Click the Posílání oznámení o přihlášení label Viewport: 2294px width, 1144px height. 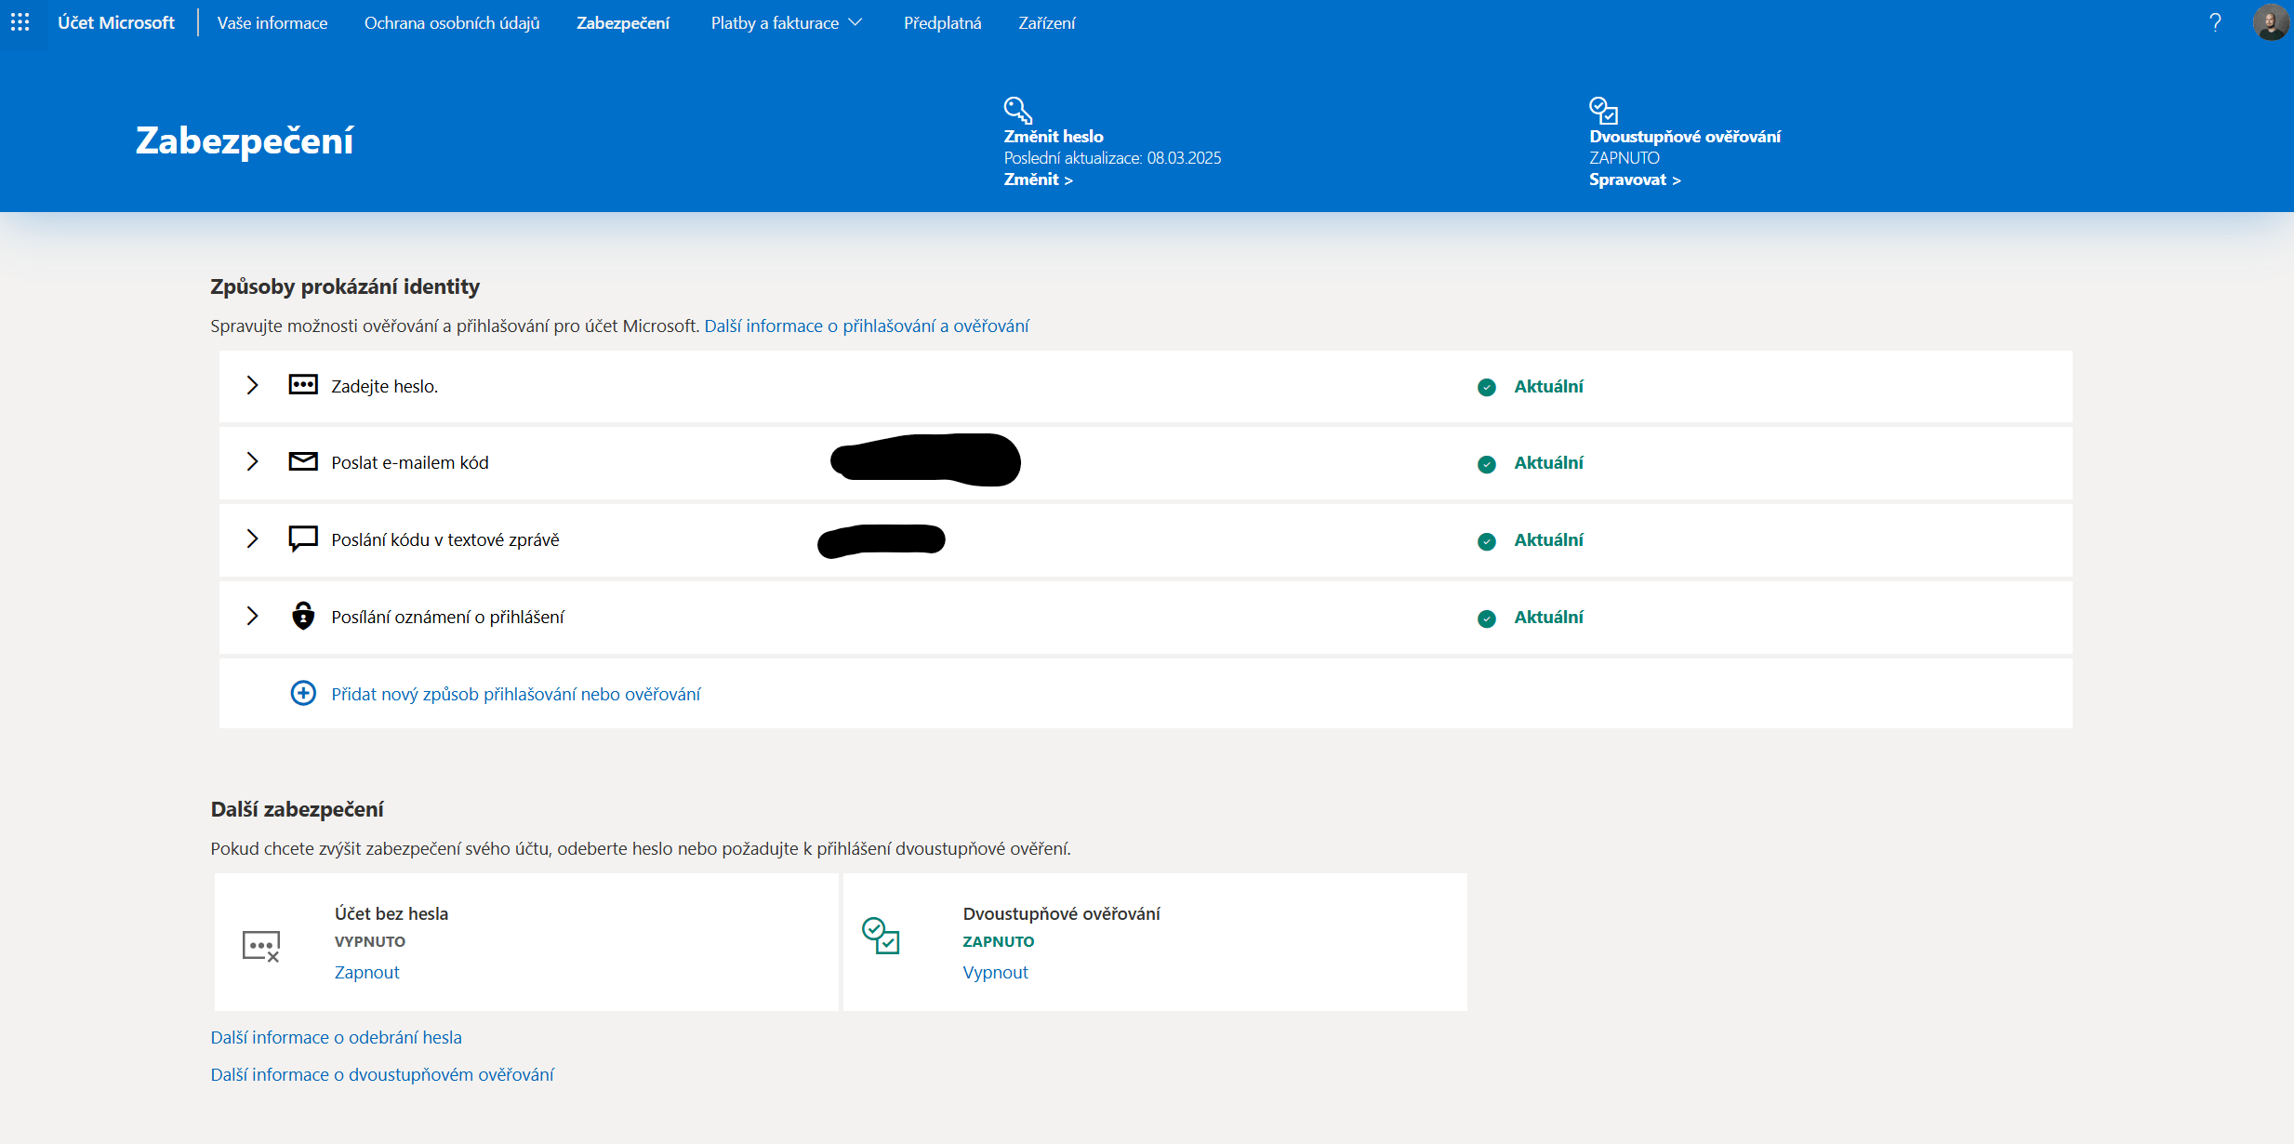[447, 617]
